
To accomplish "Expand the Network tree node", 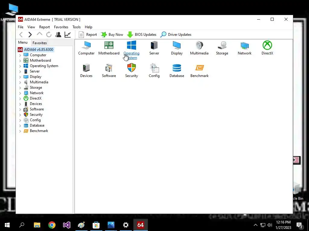I will [x=20, y=93].
